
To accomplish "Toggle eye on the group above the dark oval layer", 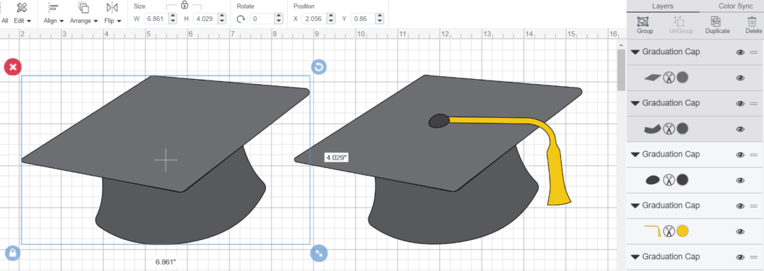I will (740, 155).
